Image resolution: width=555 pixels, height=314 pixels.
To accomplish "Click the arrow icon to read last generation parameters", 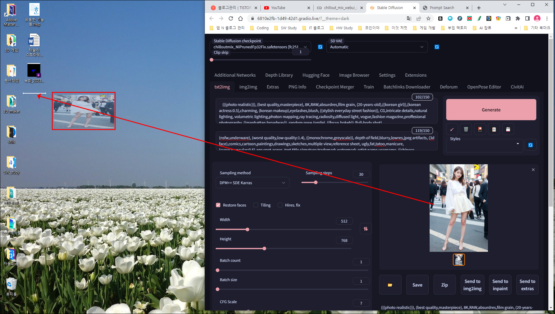I will 452,130.
